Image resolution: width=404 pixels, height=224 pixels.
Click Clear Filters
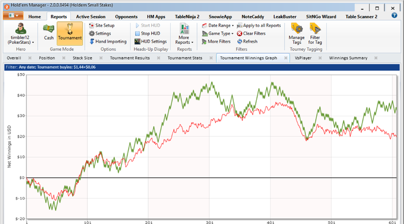point(251,33)
